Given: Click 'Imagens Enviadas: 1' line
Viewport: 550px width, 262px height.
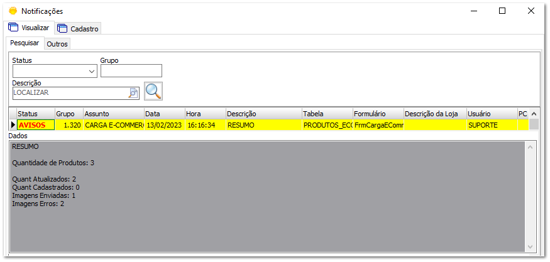Looking at the screenshot, I should pyautogui.click(x=44, y=195).
